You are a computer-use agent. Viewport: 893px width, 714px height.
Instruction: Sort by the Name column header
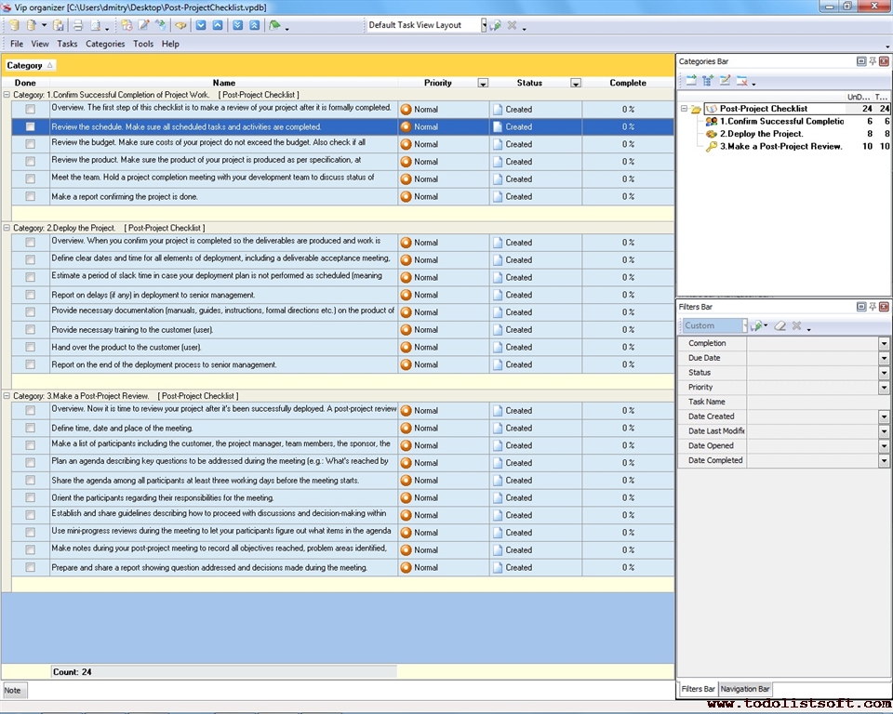pos(223,83)
